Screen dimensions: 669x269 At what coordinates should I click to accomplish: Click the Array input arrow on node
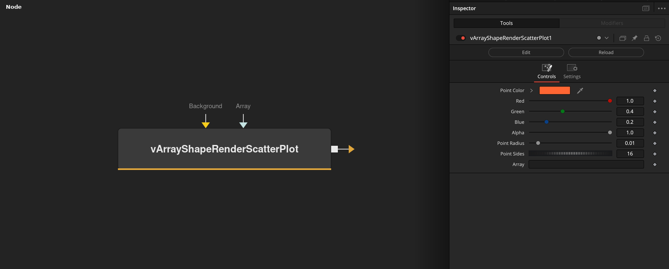point(243,125)
